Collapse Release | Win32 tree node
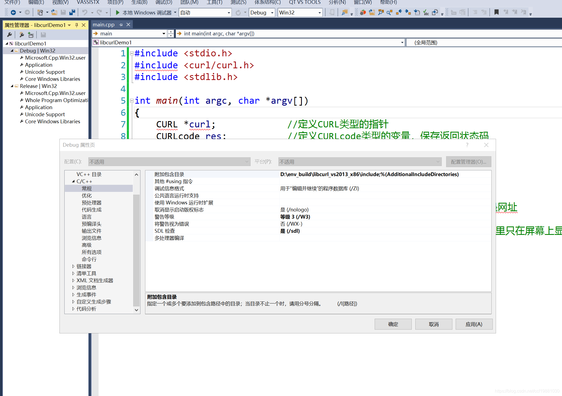The width and height of the screenshot is (562, 396). click(x=12, y=86)
